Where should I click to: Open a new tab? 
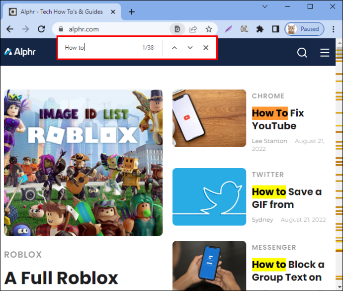pos(132,12)
